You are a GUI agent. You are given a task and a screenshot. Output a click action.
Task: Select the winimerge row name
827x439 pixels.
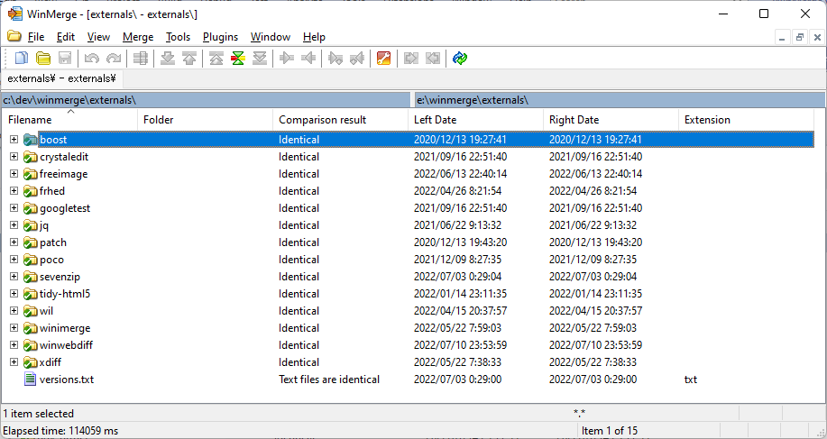(65, 328)
